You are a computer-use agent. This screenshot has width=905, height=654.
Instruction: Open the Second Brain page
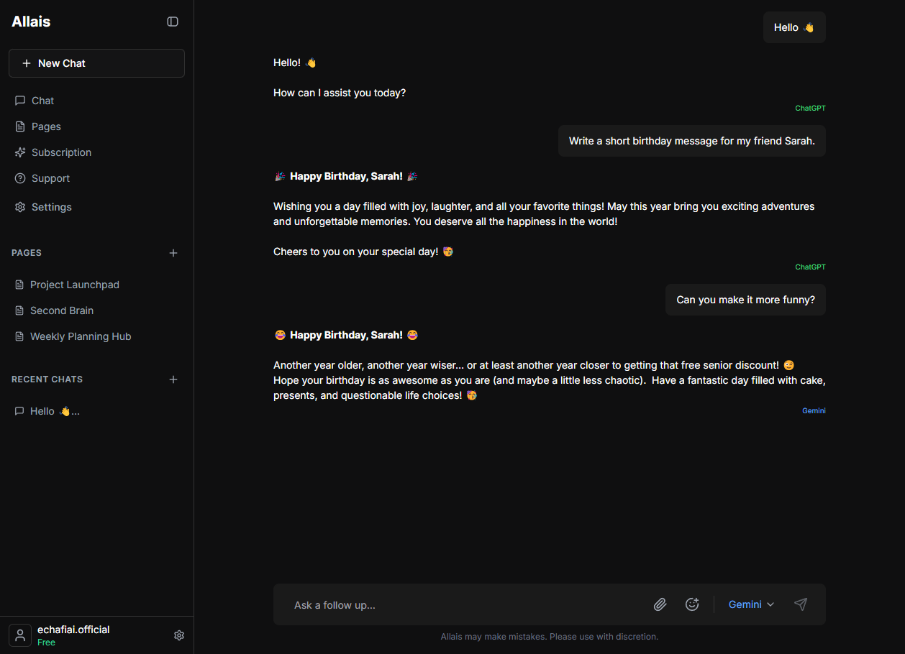tap(61, 310)
